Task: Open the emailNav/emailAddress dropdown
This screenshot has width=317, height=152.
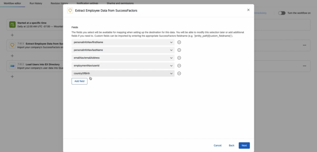Action: (123, 58)
